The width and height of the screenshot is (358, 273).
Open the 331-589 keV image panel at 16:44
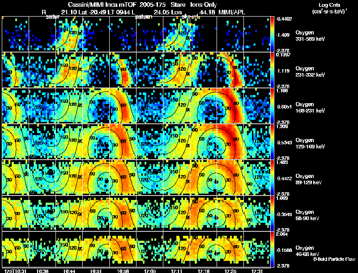point(69,34)
